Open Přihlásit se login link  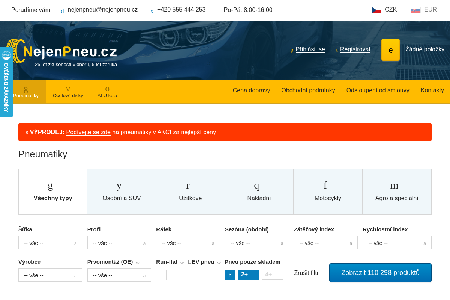coord(310,49)
